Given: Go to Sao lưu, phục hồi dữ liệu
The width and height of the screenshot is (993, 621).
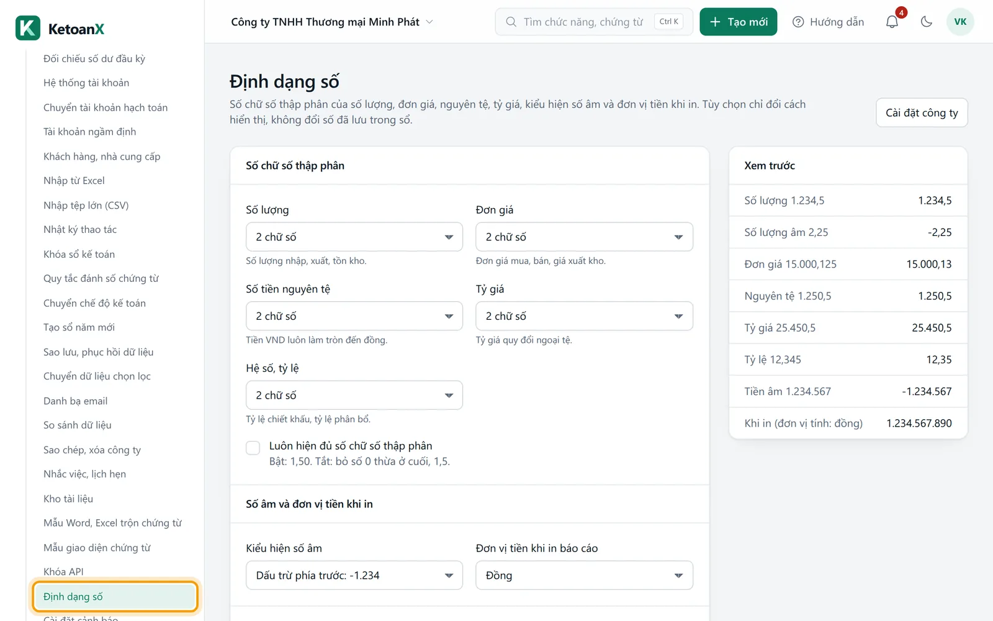Looking at the screenshot, I should tap(98, 352).
